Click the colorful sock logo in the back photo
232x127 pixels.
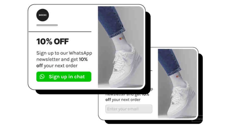[178, 76]
